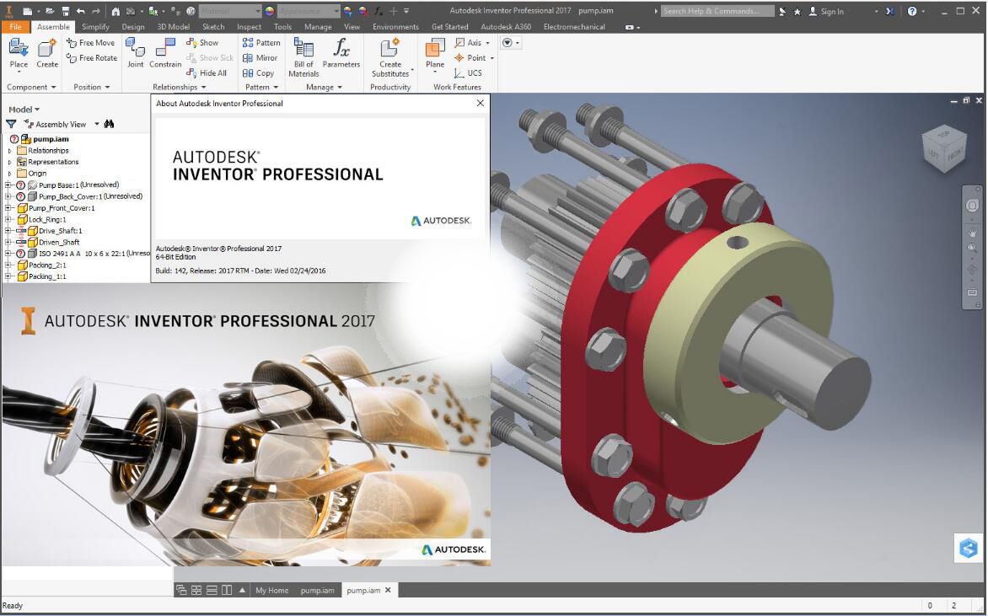The image size is (988, 616).
Task: Choose the Joint relationship tool
Action: tap(135, 54)
